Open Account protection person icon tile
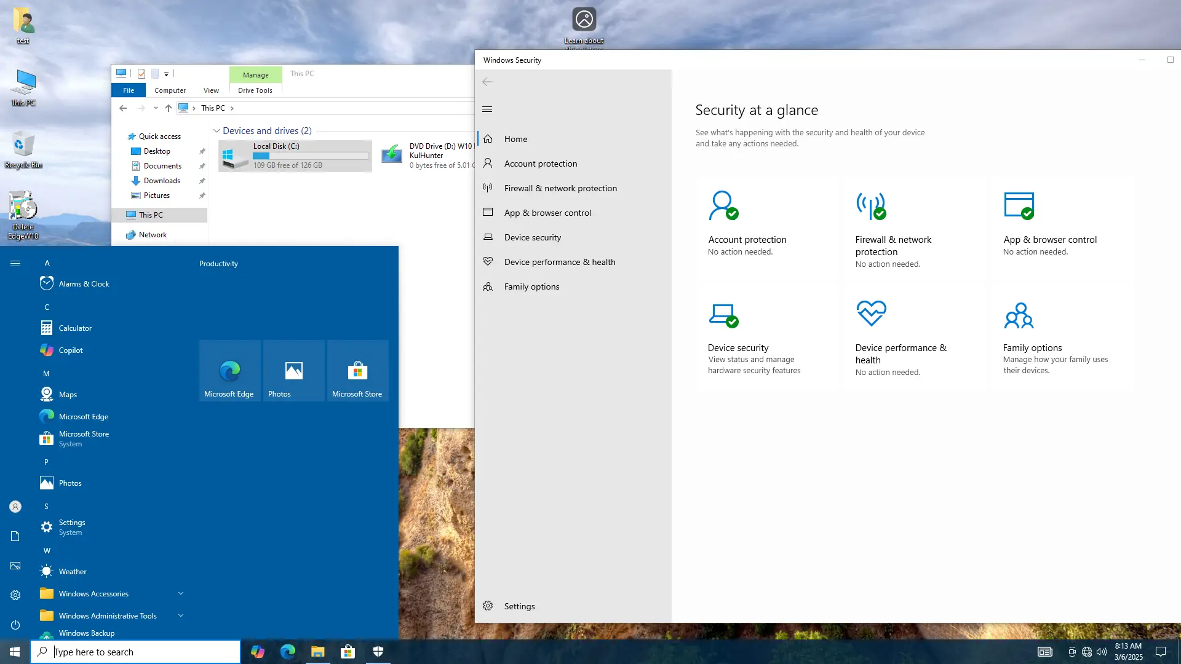Image resolution: width=1181 pixels, height=664 pixels. pyautogui.click(x=723, y=206)
